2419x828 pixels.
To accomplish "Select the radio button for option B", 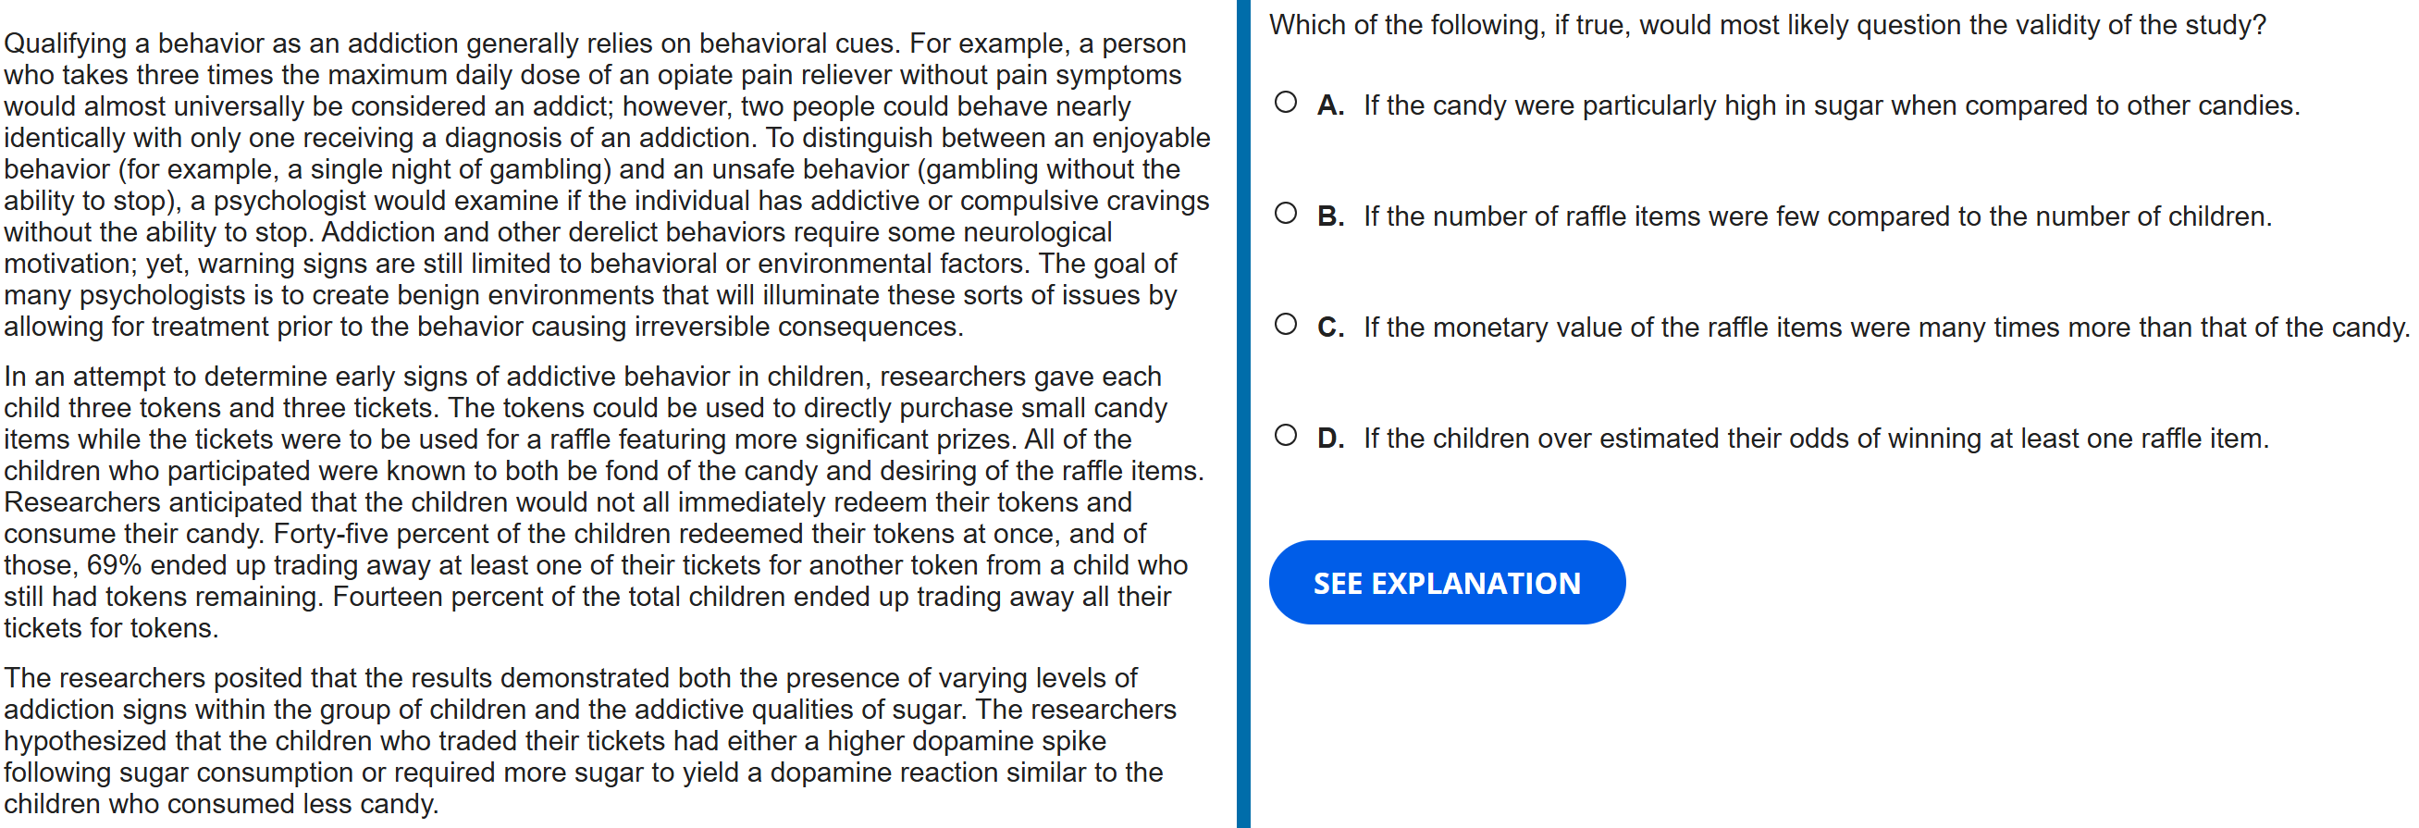I will point(1286,213).
